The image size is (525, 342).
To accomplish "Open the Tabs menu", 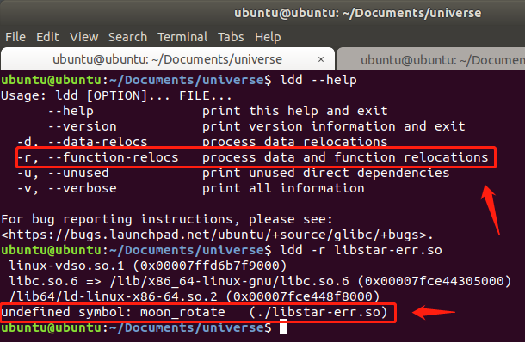I will point(231,37).
